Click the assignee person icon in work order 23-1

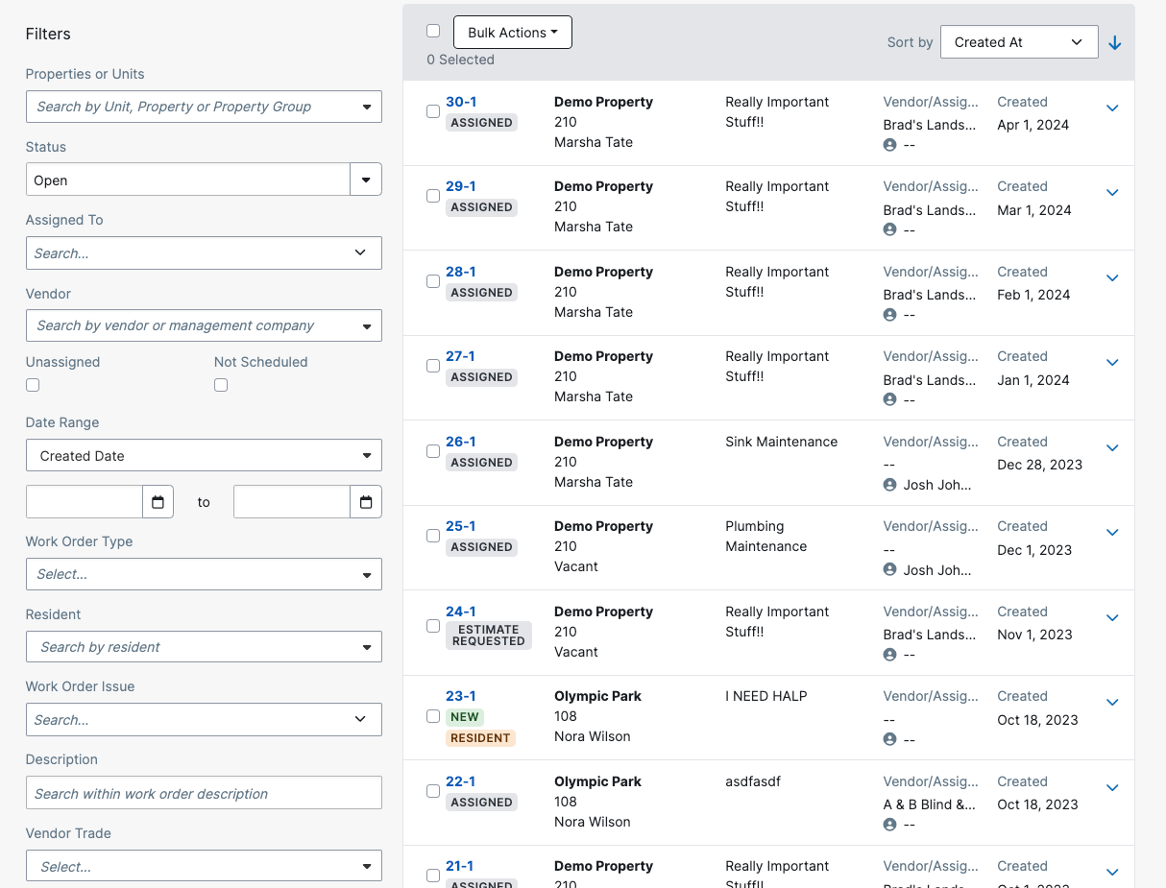click(x=889, y=739)
